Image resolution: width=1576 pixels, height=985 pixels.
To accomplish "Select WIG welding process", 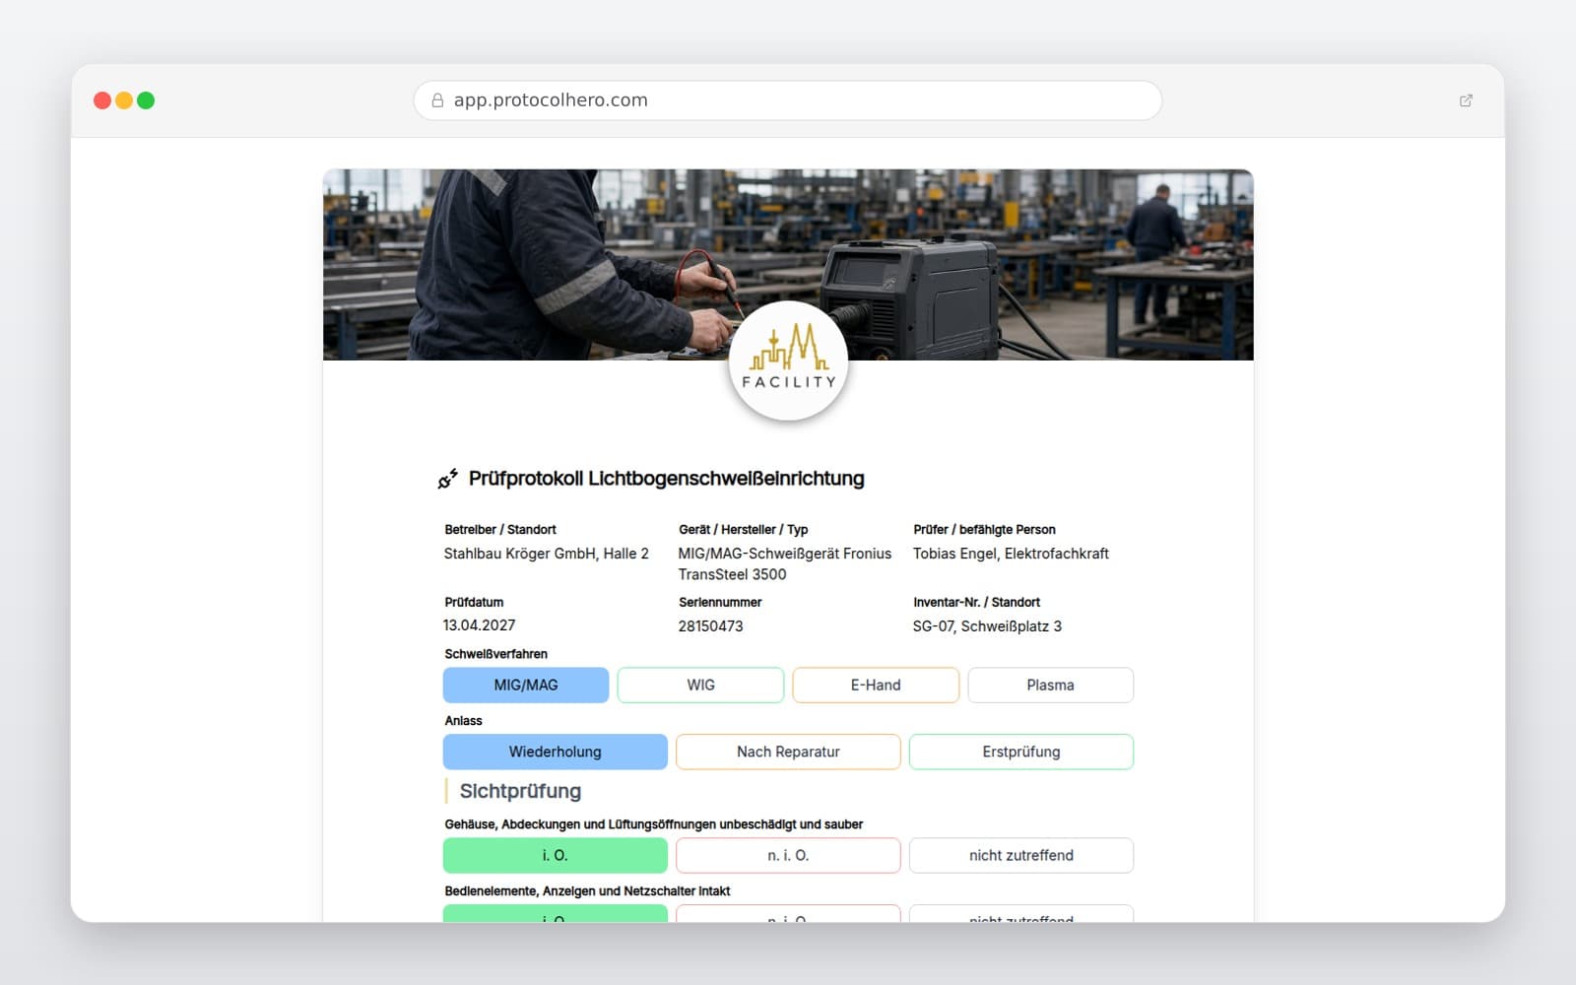I will pos(700,686).
